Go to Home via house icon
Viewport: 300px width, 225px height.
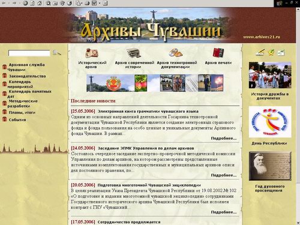40,3
